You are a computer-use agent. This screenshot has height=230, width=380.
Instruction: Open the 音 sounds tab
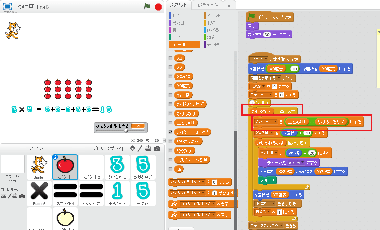click(229, 5)
